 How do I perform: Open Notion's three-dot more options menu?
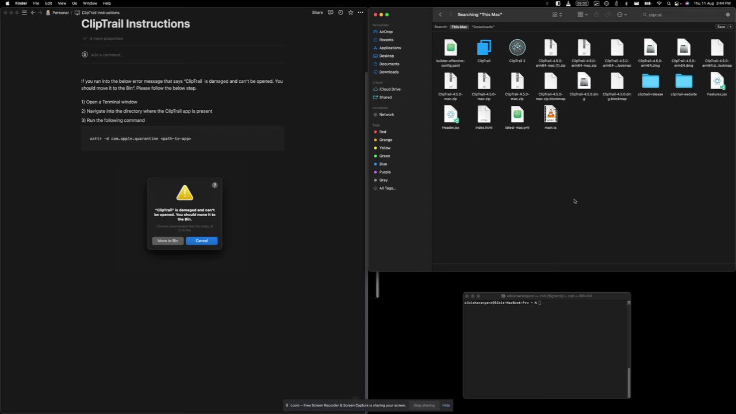[x=361, y=12]
